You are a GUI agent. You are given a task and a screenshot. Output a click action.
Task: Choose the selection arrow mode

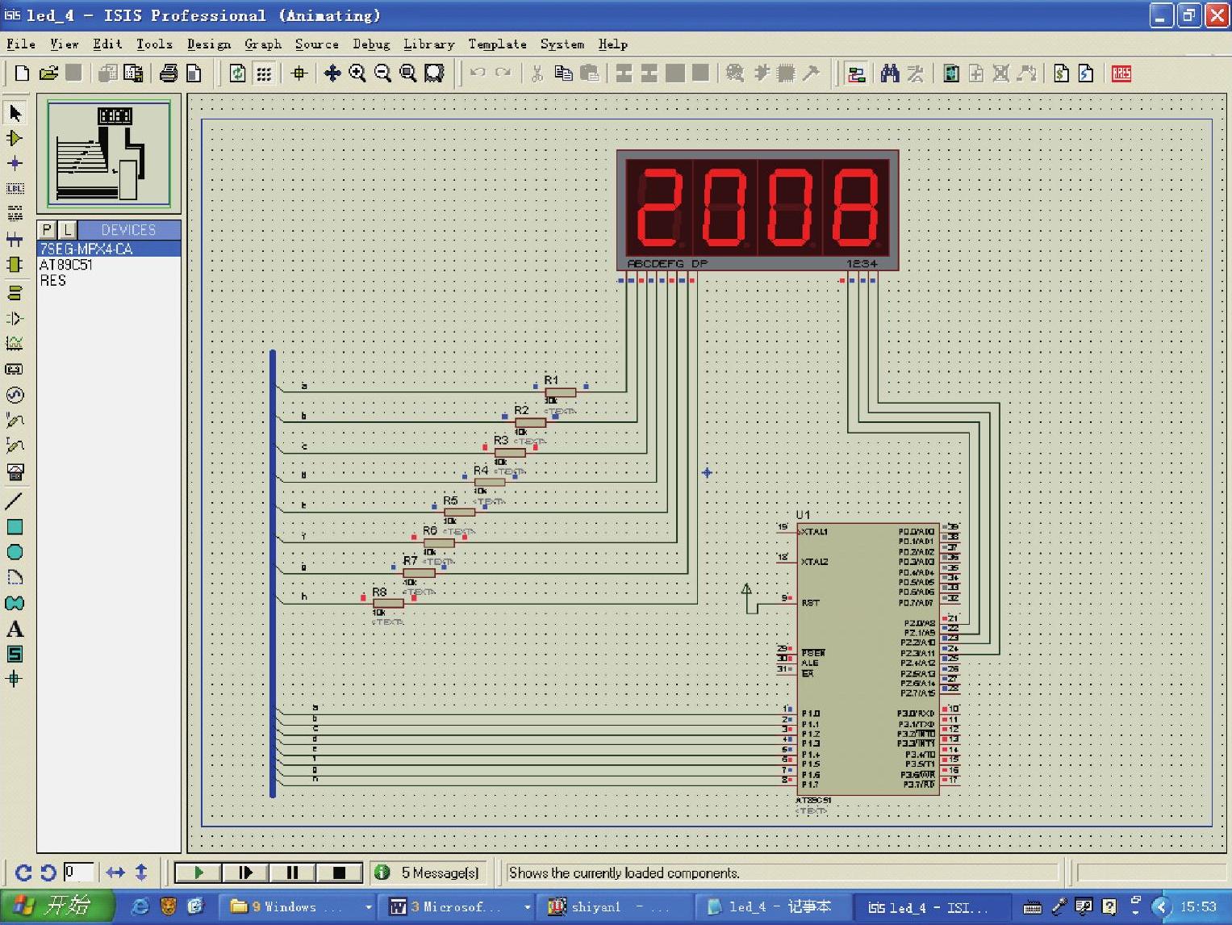coord(15,113)
